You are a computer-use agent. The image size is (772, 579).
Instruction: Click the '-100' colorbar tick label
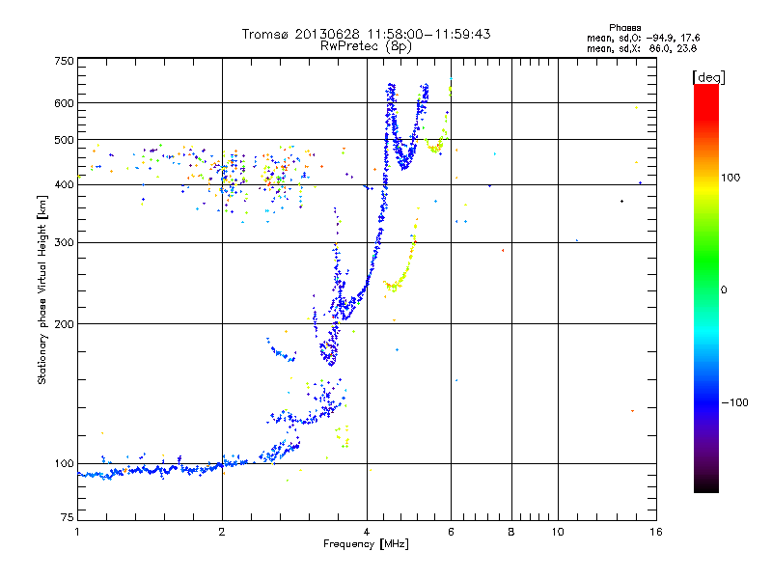pyautogui.click(x=734, y=402)
